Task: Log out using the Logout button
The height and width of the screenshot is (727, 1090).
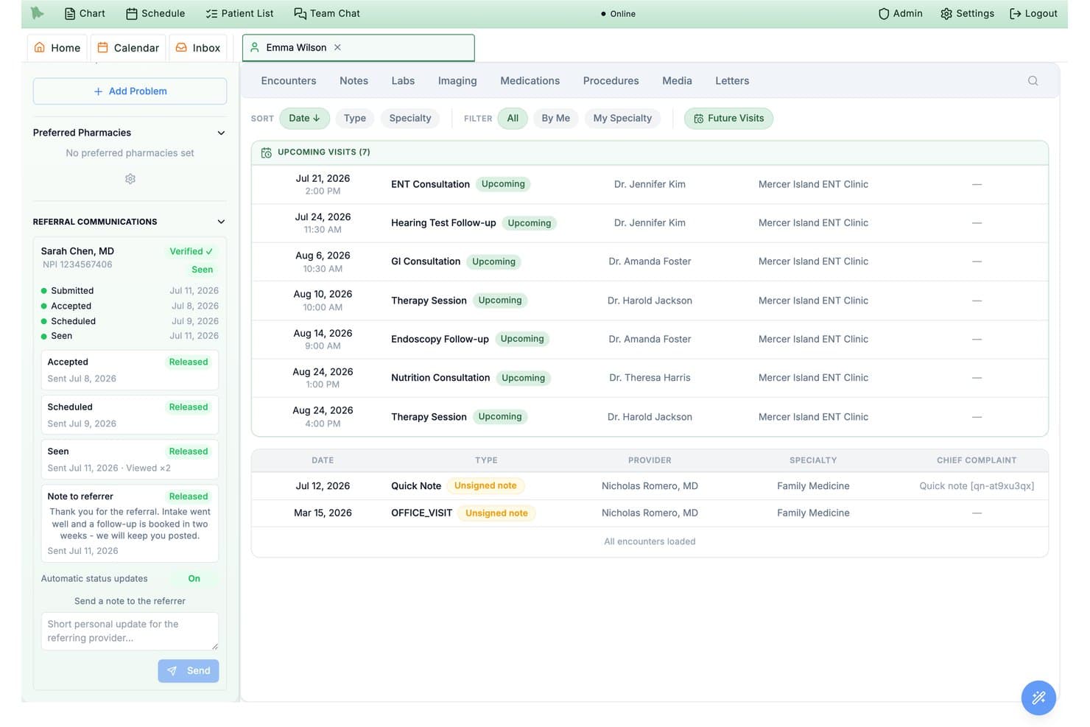Action: (x=1033, y=13)
